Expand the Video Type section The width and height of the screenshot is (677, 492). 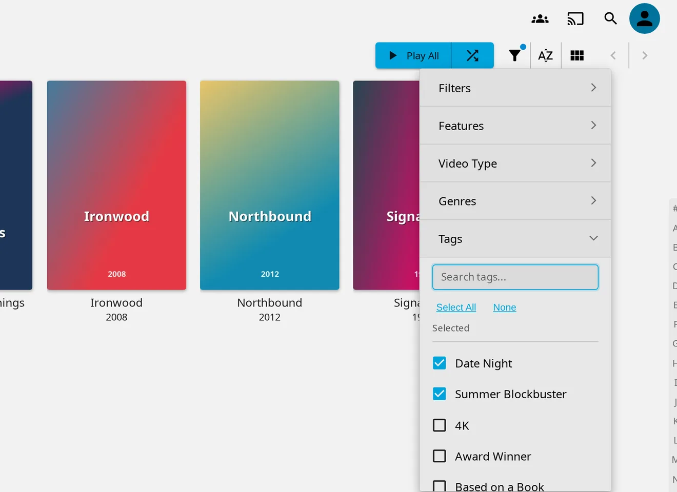[x=515, y=163]
